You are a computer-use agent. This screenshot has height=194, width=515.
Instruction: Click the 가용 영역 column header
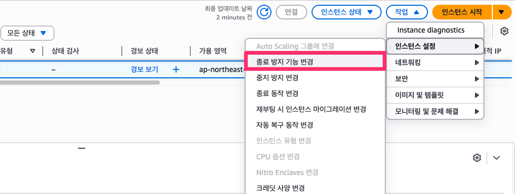(x=213, y=51)
